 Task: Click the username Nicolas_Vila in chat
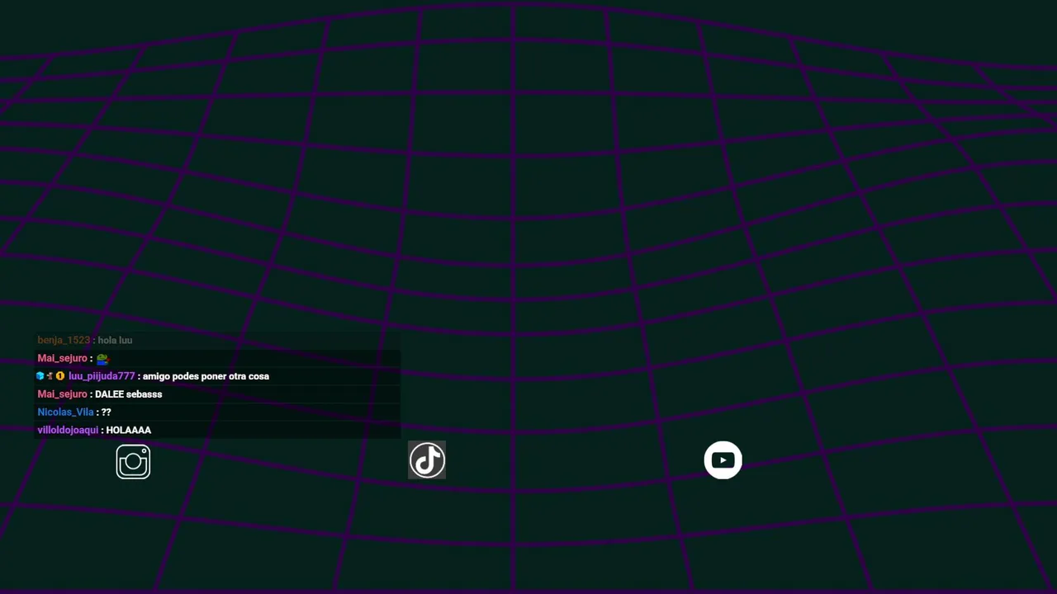[x=65, y=412]
